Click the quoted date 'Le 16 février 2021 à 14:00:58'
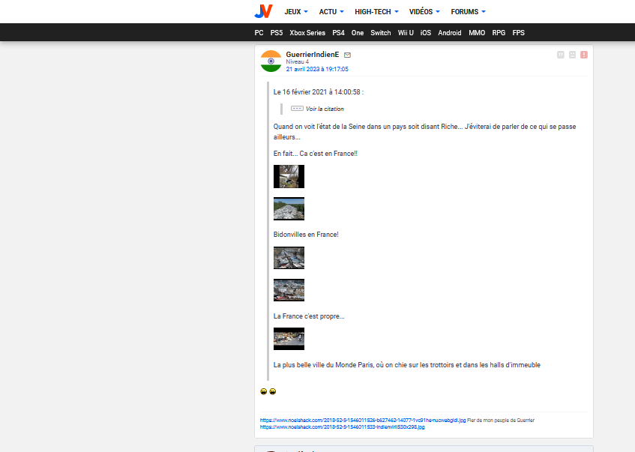Image resolution: width=635 pixels, height=452 pixels. click(x=319, y=92)
